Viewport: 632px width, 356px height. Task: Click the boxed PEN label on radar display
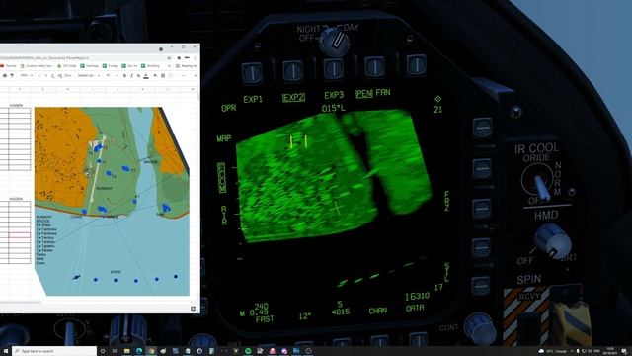coord(364,94)
